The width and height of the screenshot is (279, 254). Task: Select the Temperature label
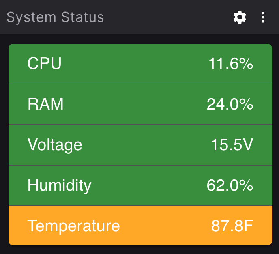point(74,226)
